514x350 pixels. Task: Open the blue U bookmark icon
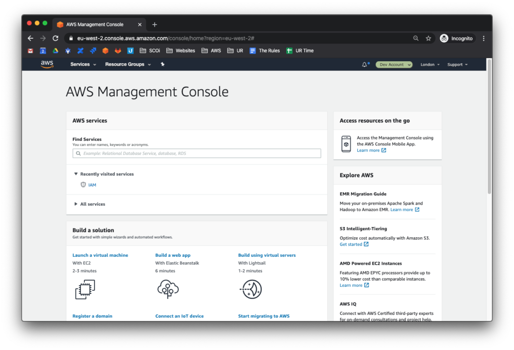click(130, 51)
